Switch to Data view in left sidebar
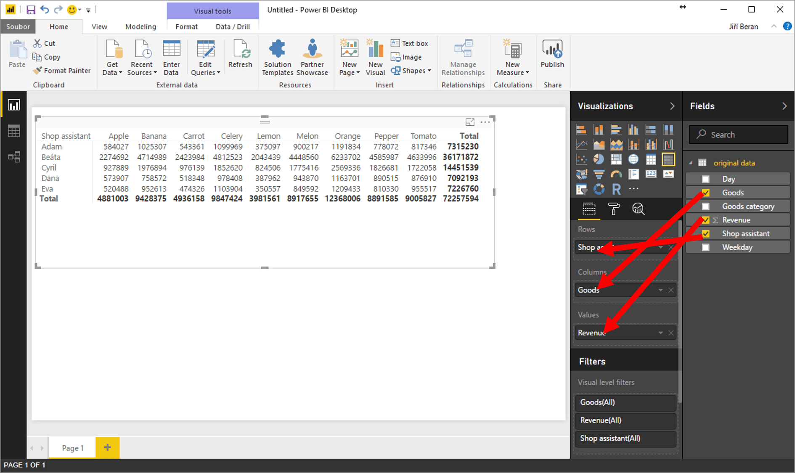 click(14, 131)
